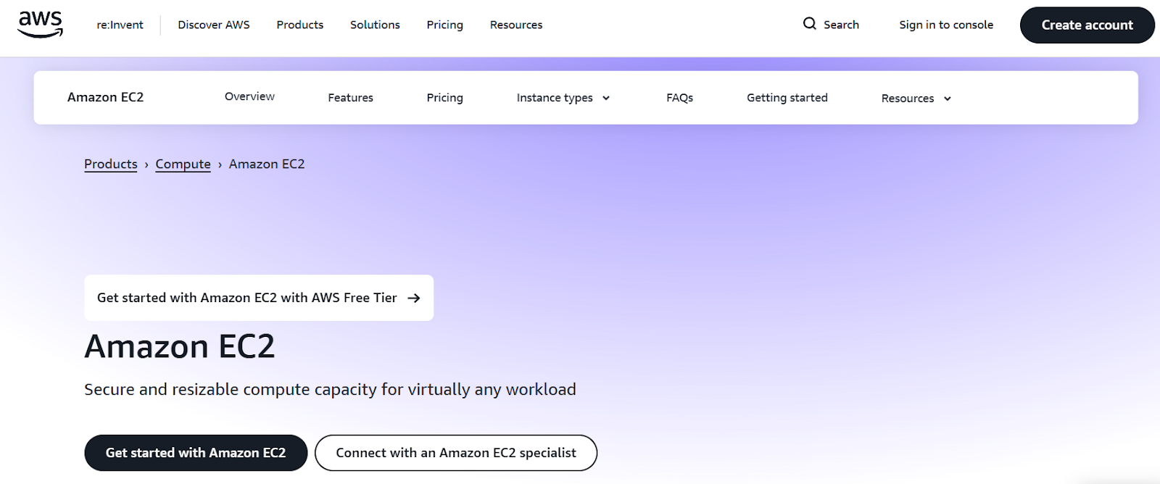Switch to the Features tab
1160x484 pixels.
pos(350,98)
